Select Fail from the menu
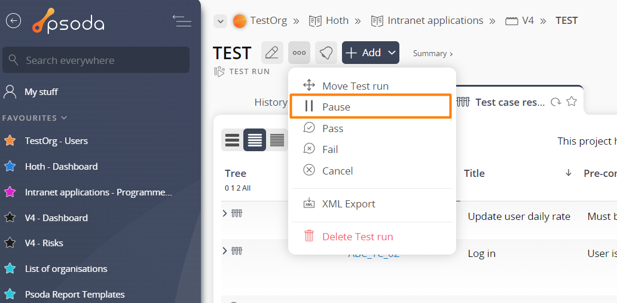The width and height of the screenshot is (617, 303). click(372, 149)
